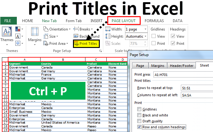Open Page Setup dialog launcher
The height and width of the screenshot is (132, 213).
pyautogui.click(x=100, y=51)
